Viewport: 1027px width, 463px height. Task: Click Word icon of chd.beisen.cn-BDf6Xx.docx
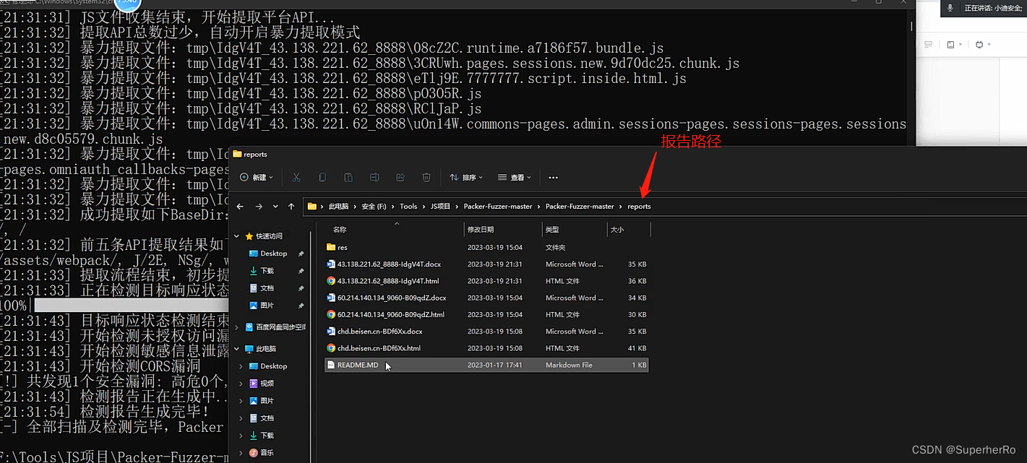(x=331, y=332)
